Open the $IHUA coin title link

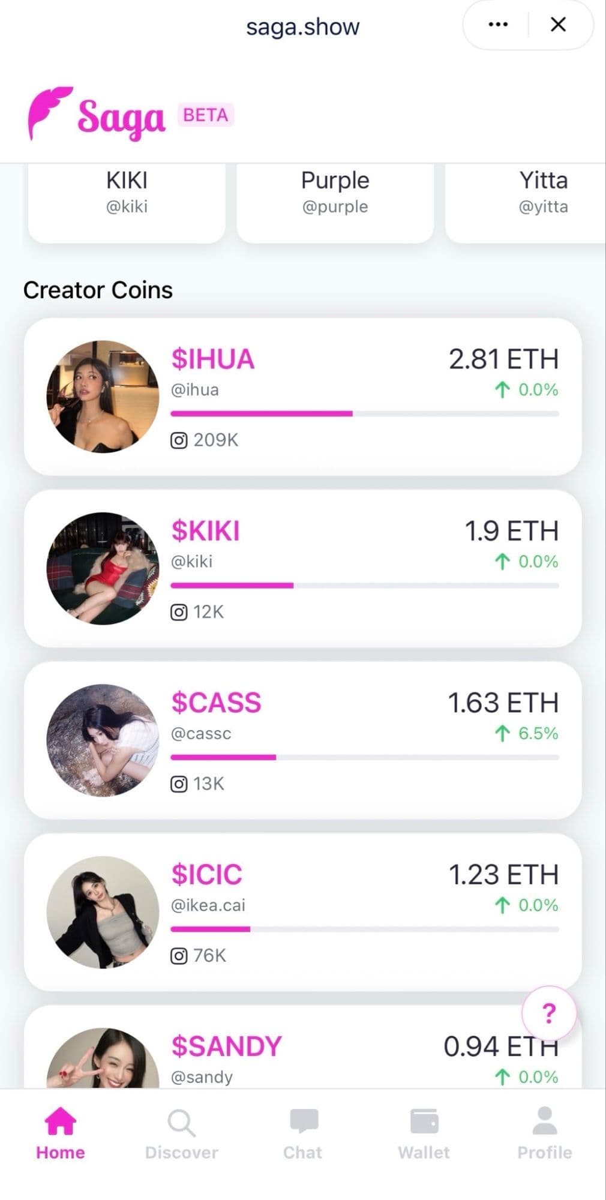coord(213,359)
